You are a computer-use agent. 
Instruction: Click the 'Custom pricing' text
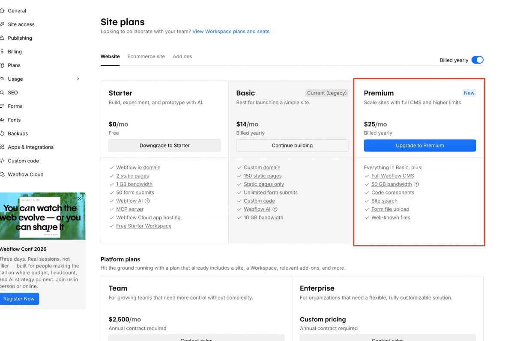(323, 320)
